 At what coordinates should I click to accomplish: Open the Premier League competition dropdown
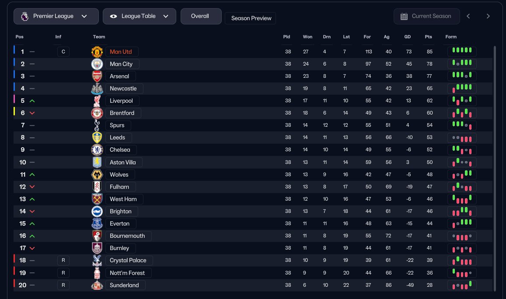click(56, 16)
